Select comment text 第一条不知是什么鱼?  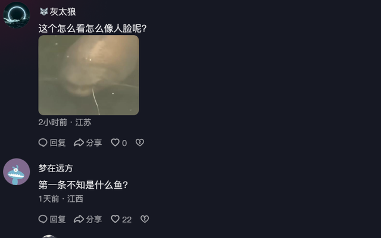[83, 185]
